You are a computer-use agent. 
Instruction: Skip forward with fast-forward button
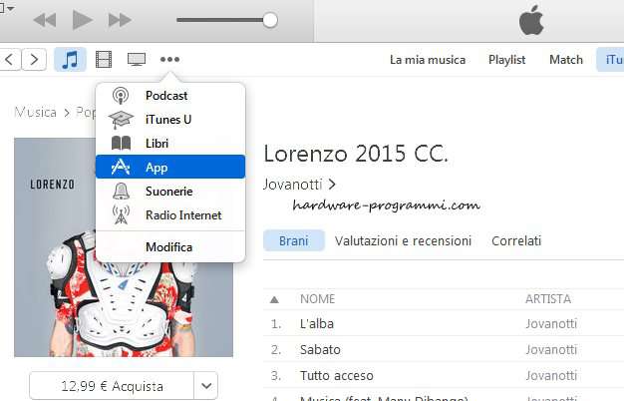[x=120, y=20]
